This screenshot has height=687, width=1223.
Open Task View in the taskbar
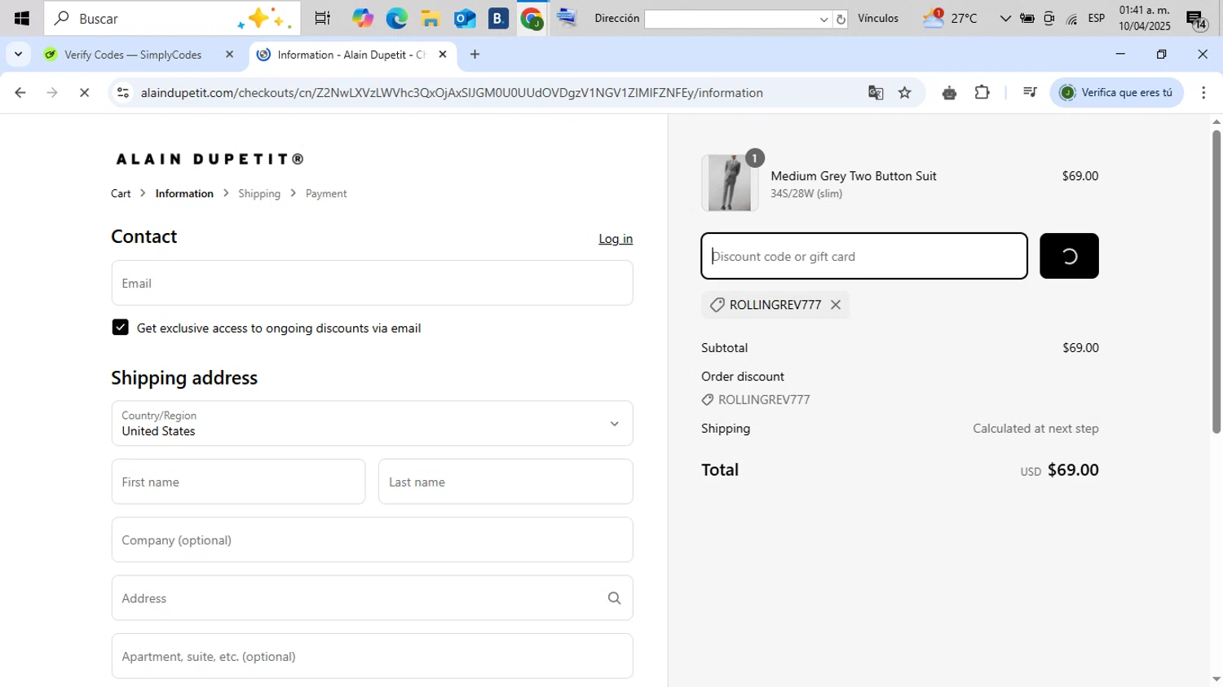click(x=322, y=18)
